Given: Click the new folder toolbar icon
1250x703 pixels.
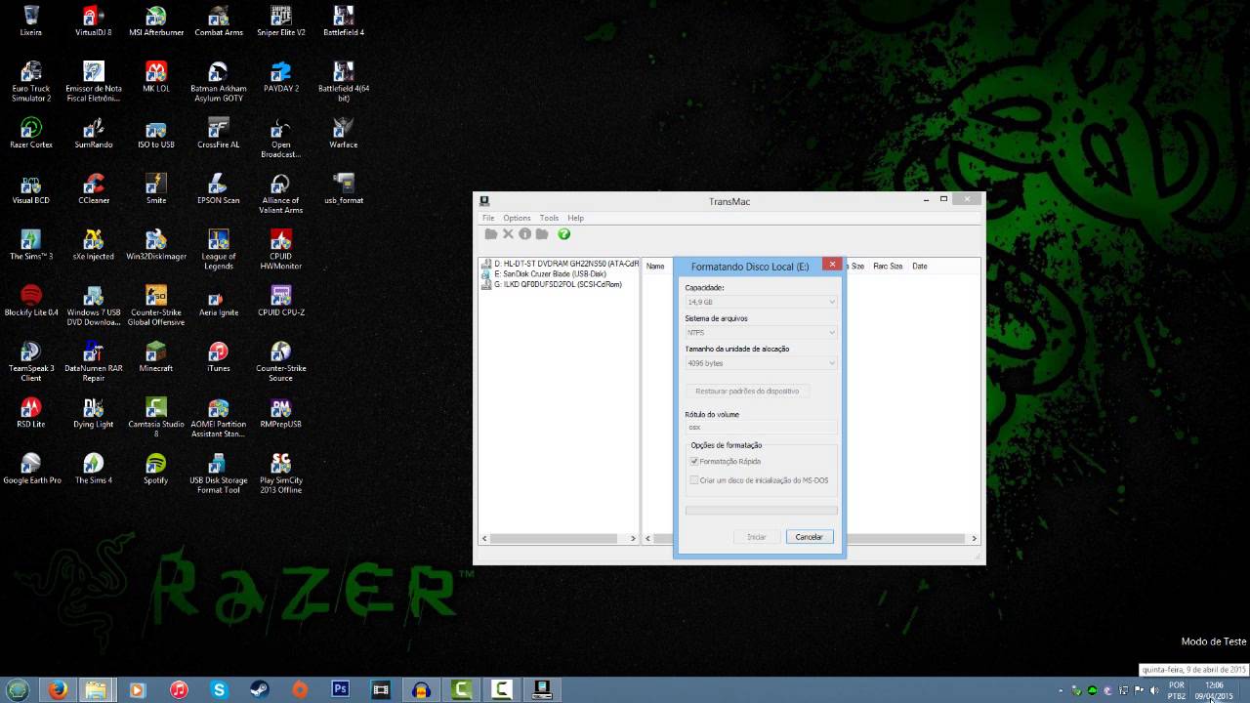Looking at the screenshot, I should point(542,234).
